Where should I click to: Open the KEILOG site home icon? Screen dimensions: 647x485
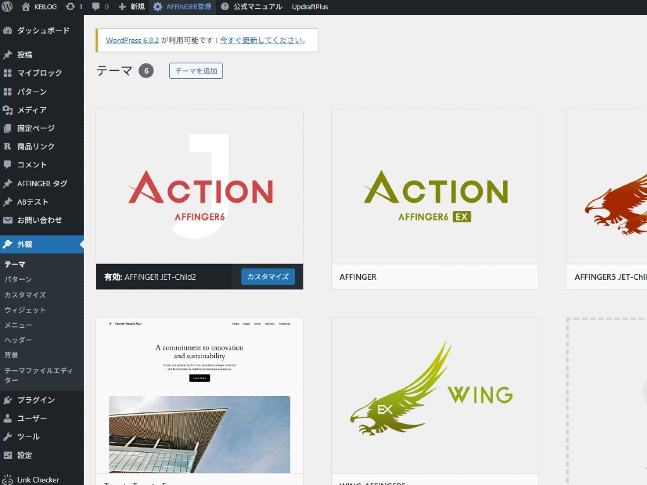click(25, 6)
